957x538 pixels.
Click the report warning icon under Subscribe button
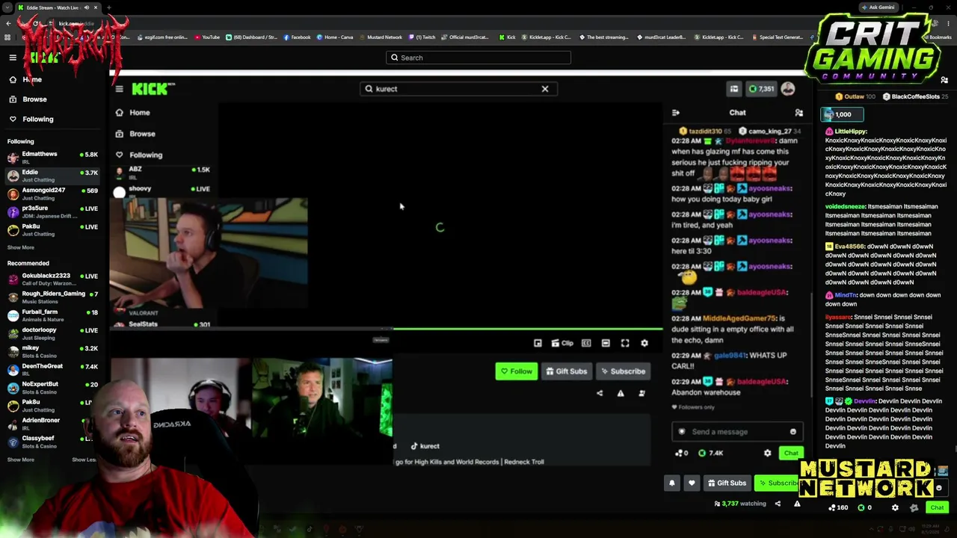tap(621, 393)
